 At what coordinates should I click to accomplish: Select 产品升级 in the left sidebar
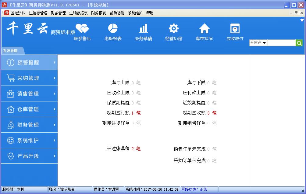point(29,156)
